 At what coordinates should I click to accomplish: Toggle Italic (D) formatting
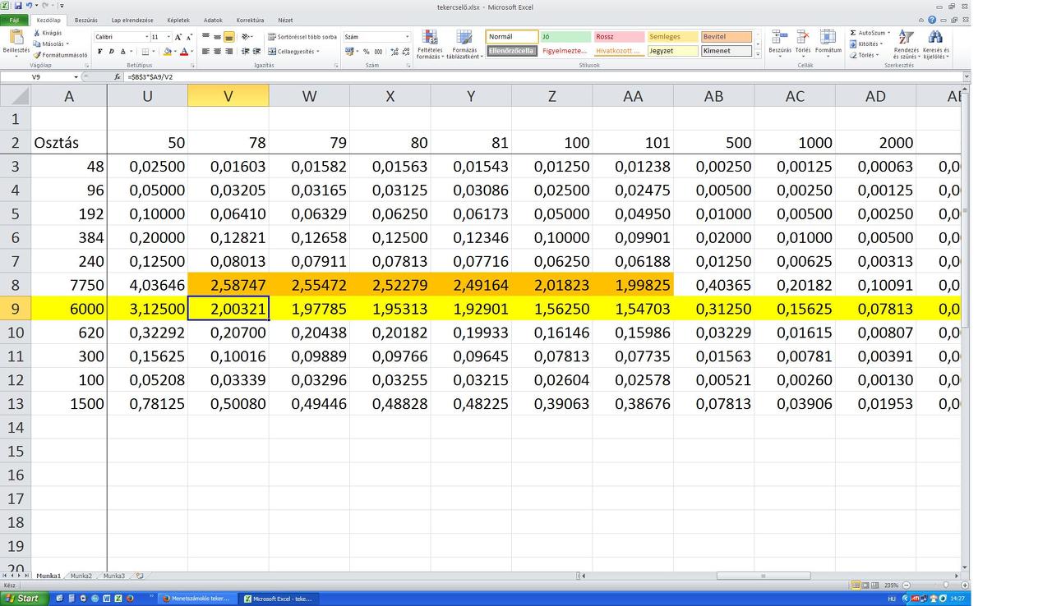[x=111, y=51]
